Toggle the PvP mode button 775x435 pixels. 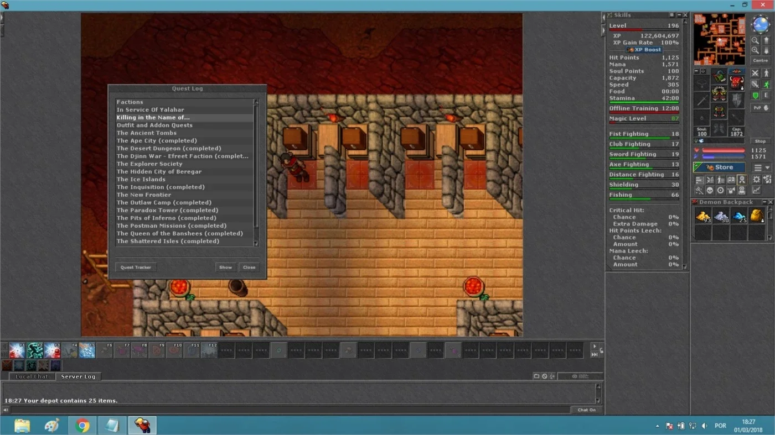click(x=761, y=108)
